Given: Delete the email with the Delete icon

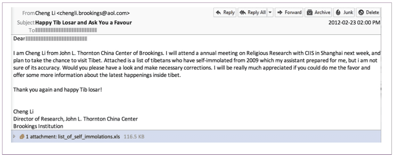Looking at the screenshot, I should point(361,12).
